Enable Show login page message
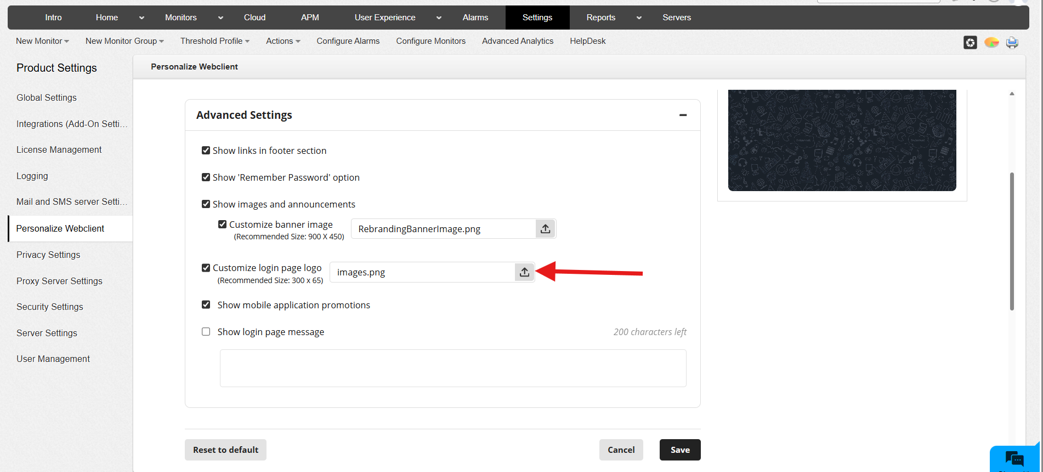The image size is (1043, 472). coord(206,332)
